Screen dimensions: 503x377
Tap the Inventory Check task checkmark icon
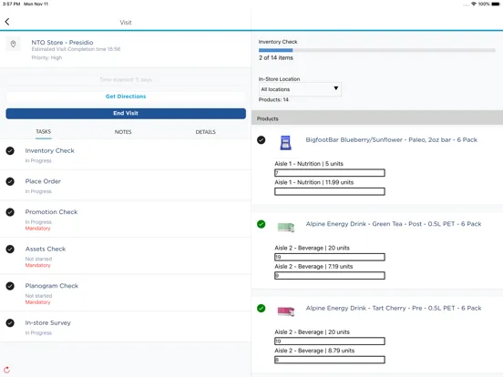(10, 150)
